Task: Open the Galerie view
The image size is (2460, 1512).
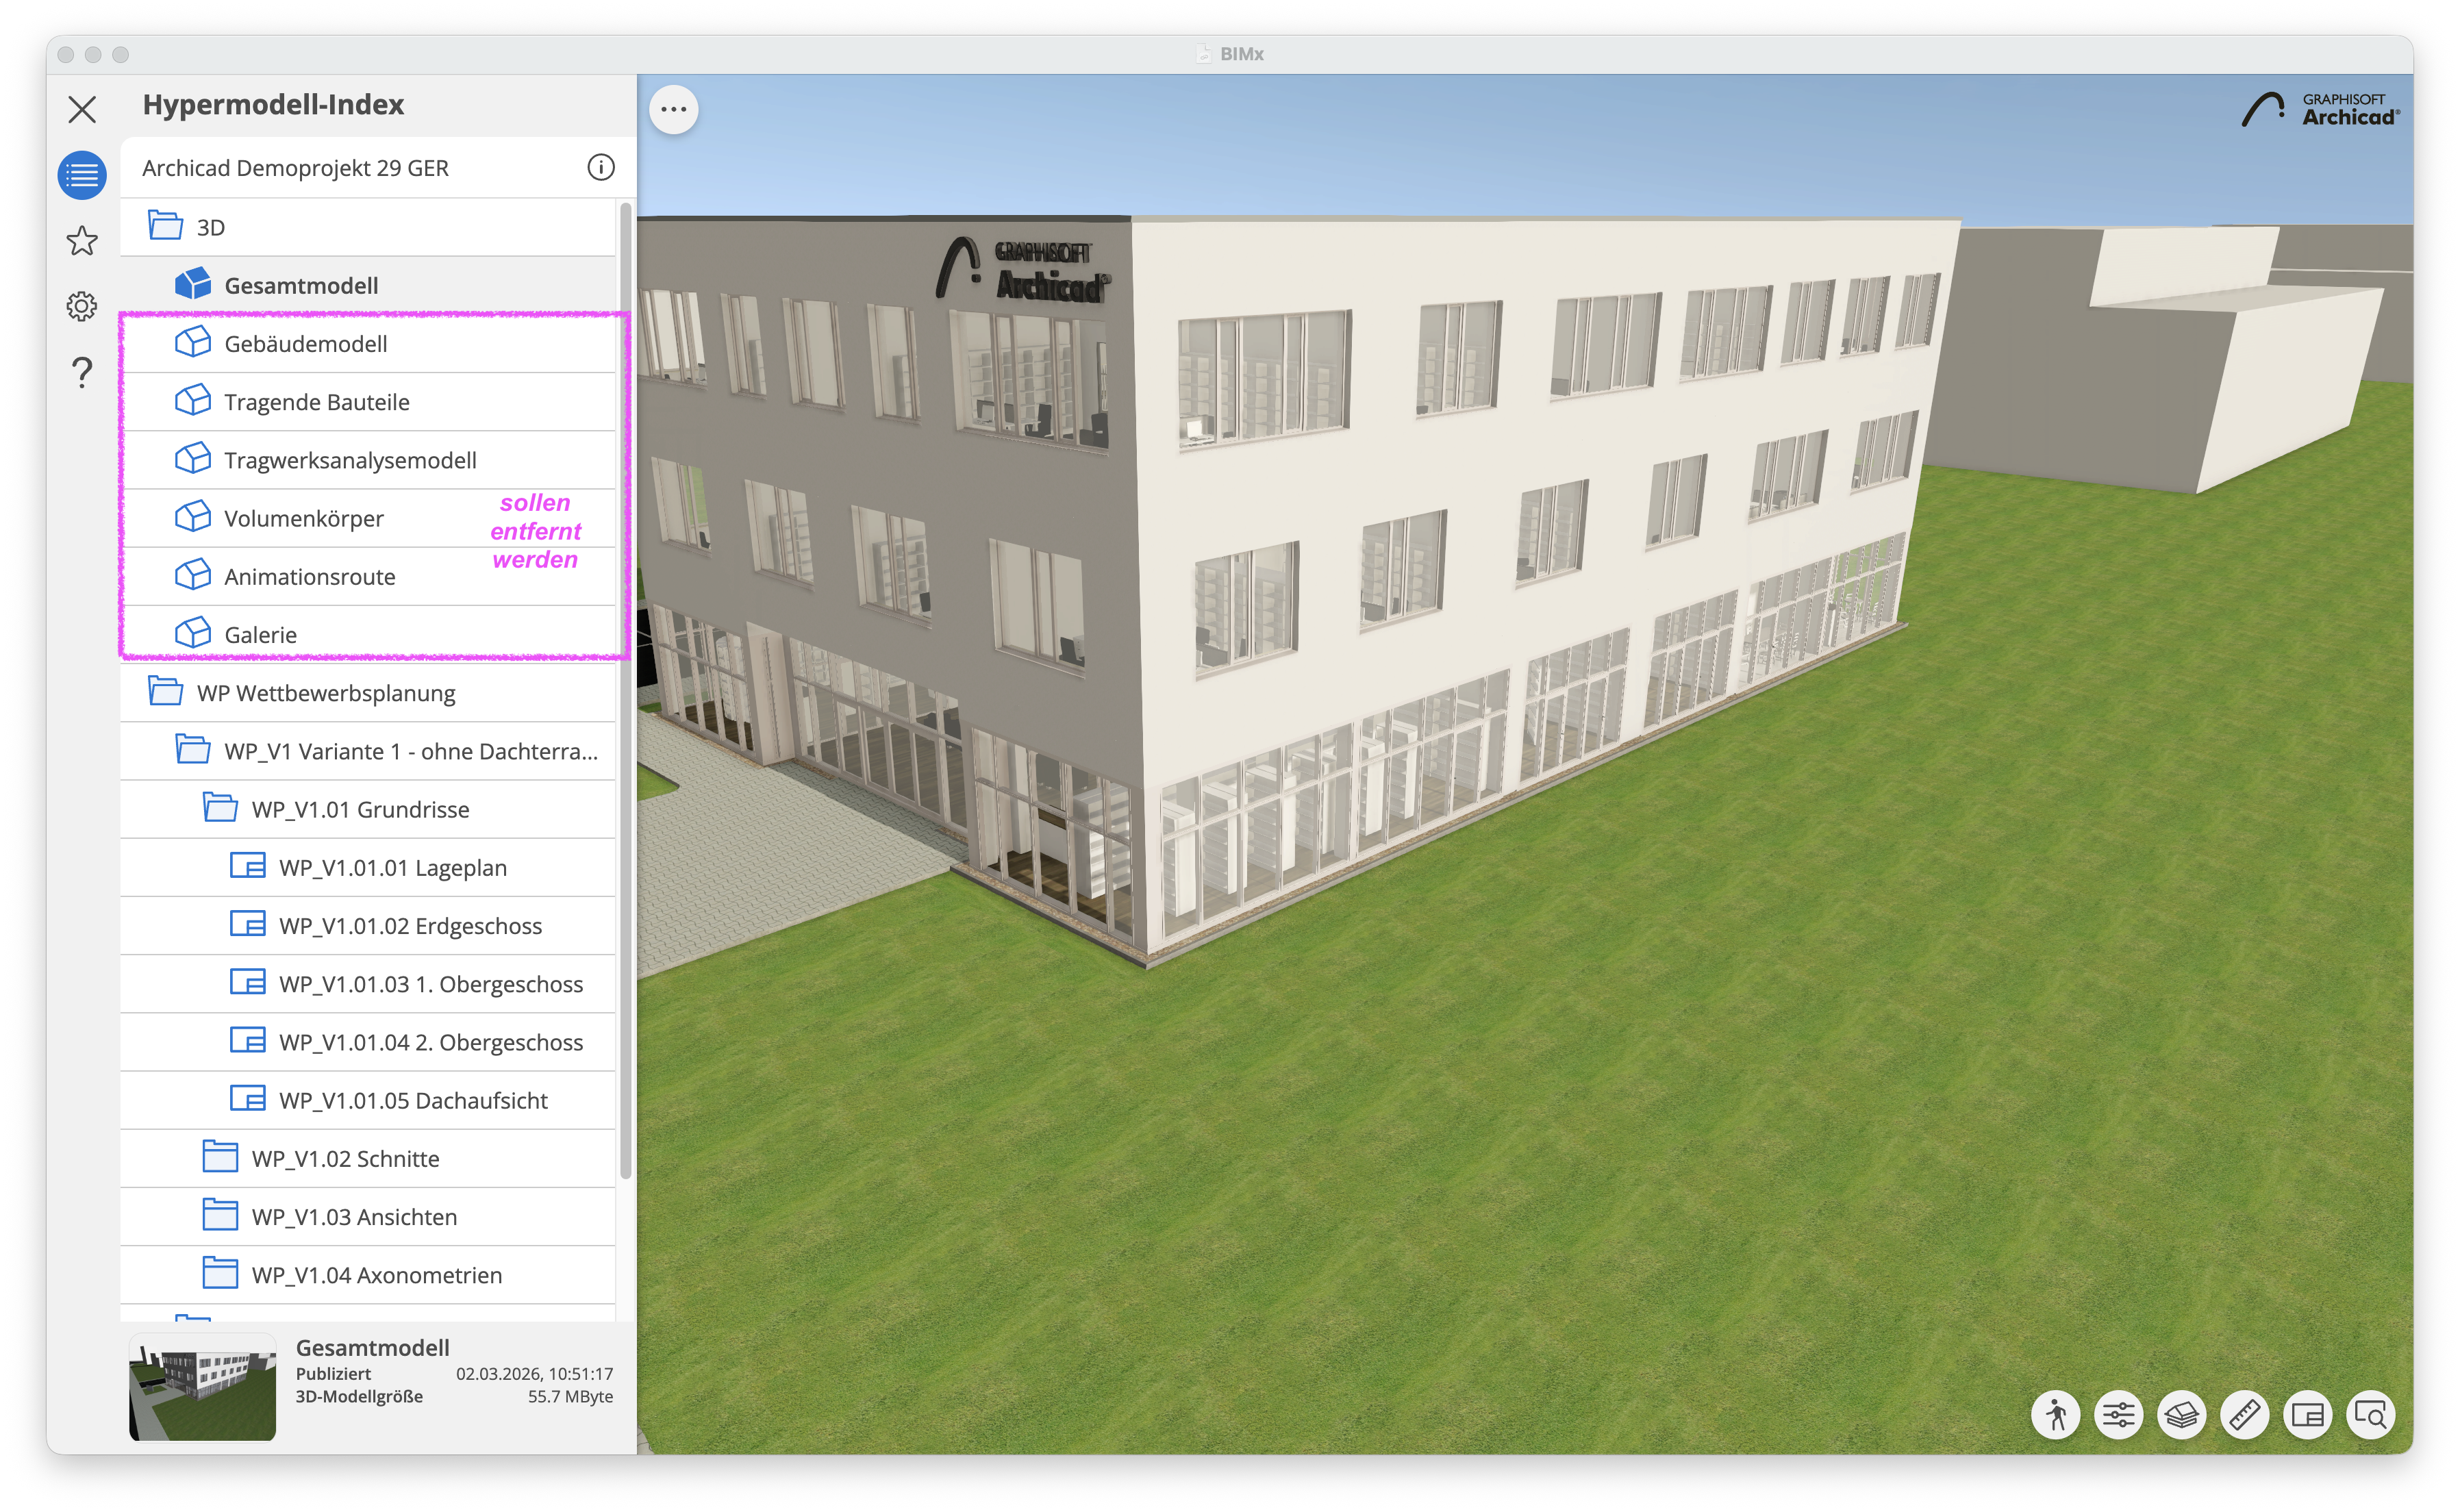Action: tap(368, 634)
